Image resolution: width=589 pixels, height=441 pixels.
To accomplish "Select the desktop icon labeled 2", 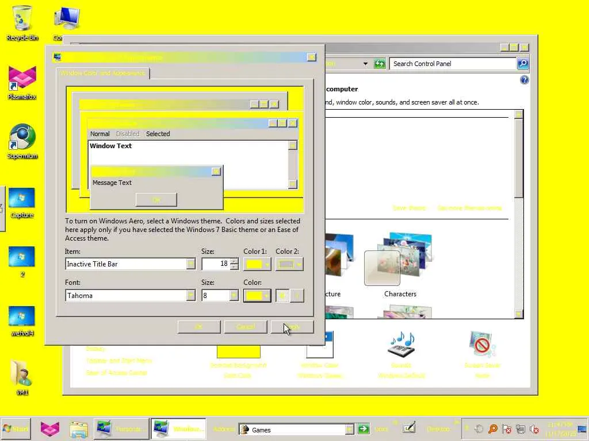I will tap(22, 262).
